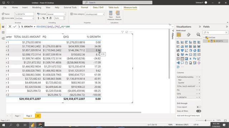Clear Fields search box
Image resolution: width=229 pixels, height=128 pixels.
point(226,32)
